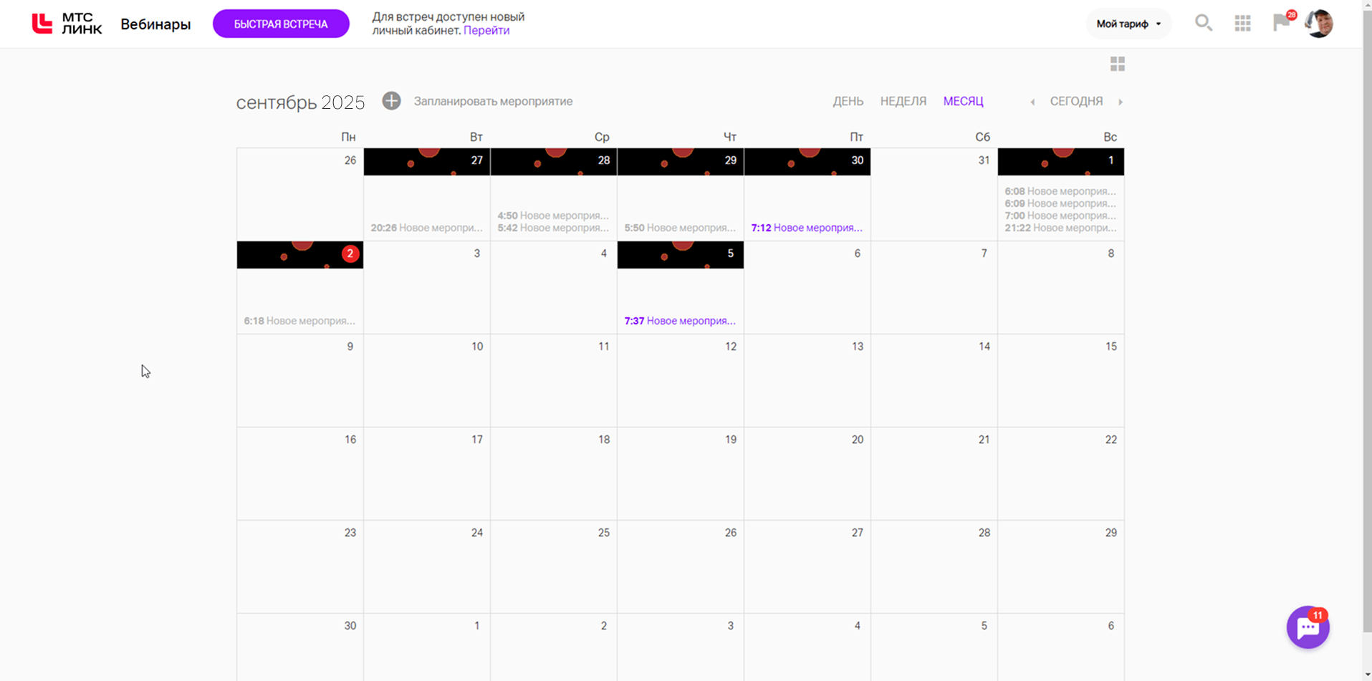Click the MTS Link logo
Screen dimensions: 1372x681
point(67,24)
